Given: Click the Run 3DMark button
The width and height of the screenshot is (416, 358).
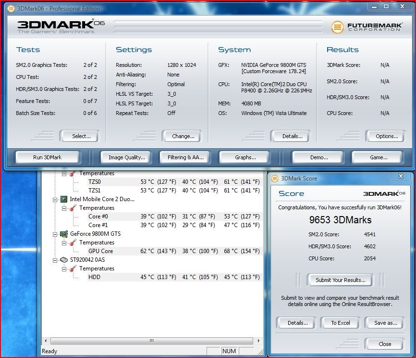Looking at the screenshot, I should pos(47,157).
